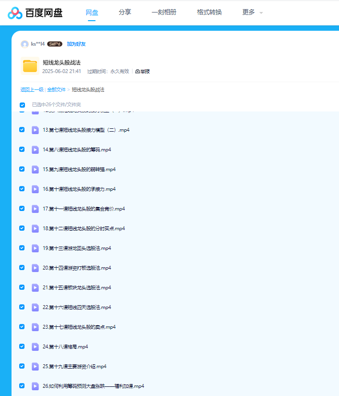This screenshot has height=396, width=339.
Task: Uncheck the 15.第九课 file checkbox
Action: [22, 169]
